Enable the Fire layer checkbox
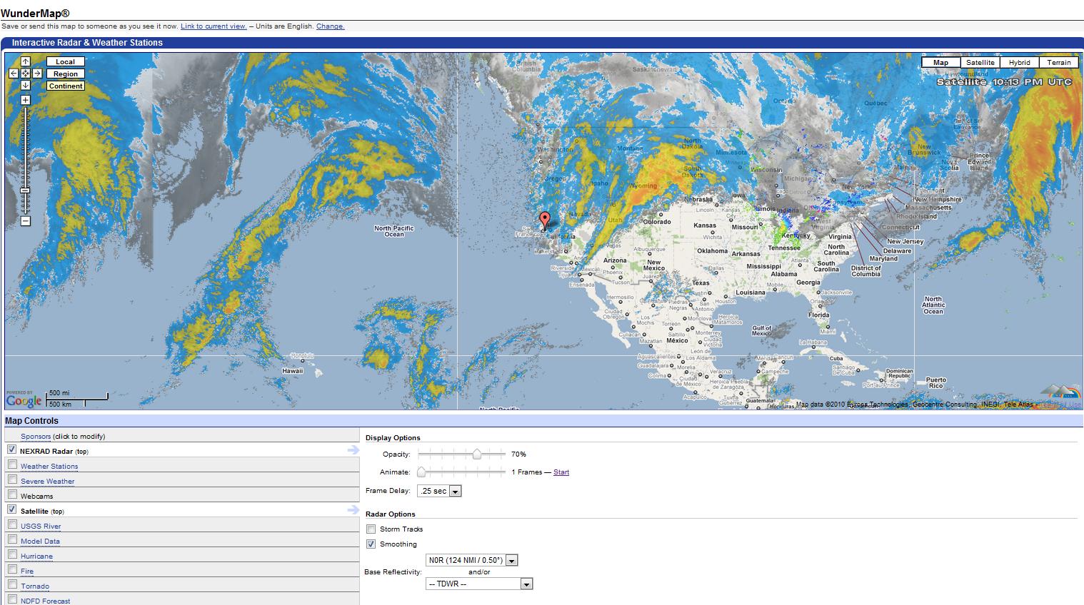1084x605 pixels. [12, 569]
